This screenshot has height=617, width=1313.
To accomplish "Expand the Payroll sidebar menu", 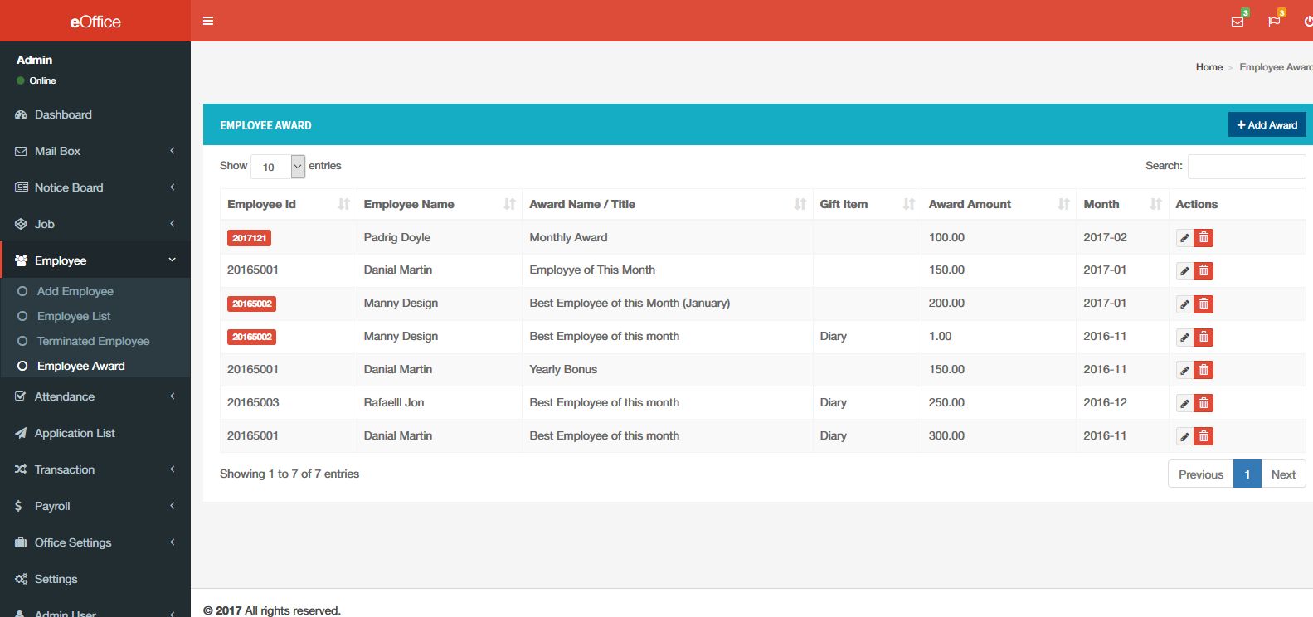I will [x=95, y=506].
